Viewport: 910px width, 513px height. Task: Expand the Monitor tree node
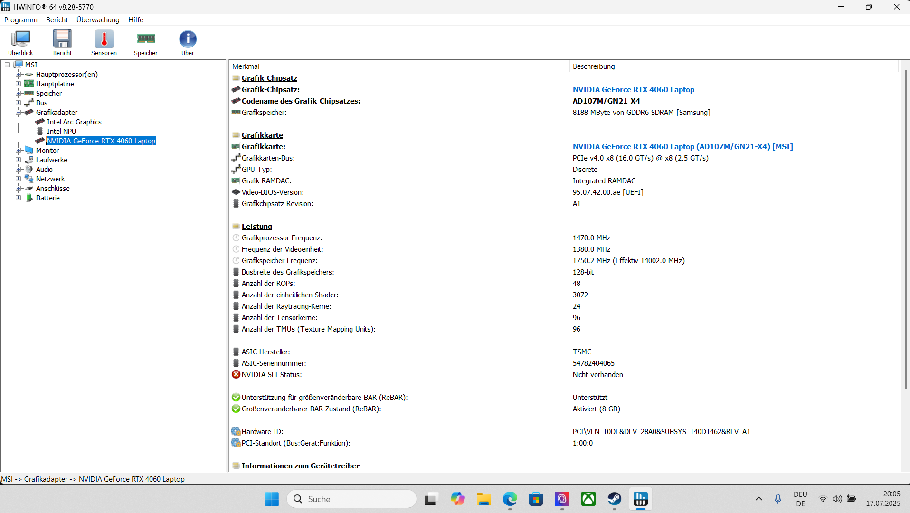[18, 151]
